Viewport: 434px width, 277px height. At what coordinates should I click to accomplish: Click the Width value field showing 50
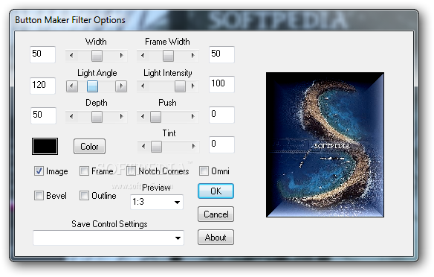pyautogui.click(x=43, y=54)
